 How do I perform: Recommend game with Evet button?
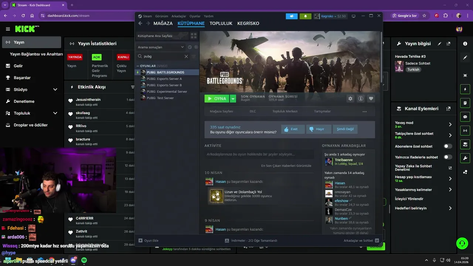293,129
